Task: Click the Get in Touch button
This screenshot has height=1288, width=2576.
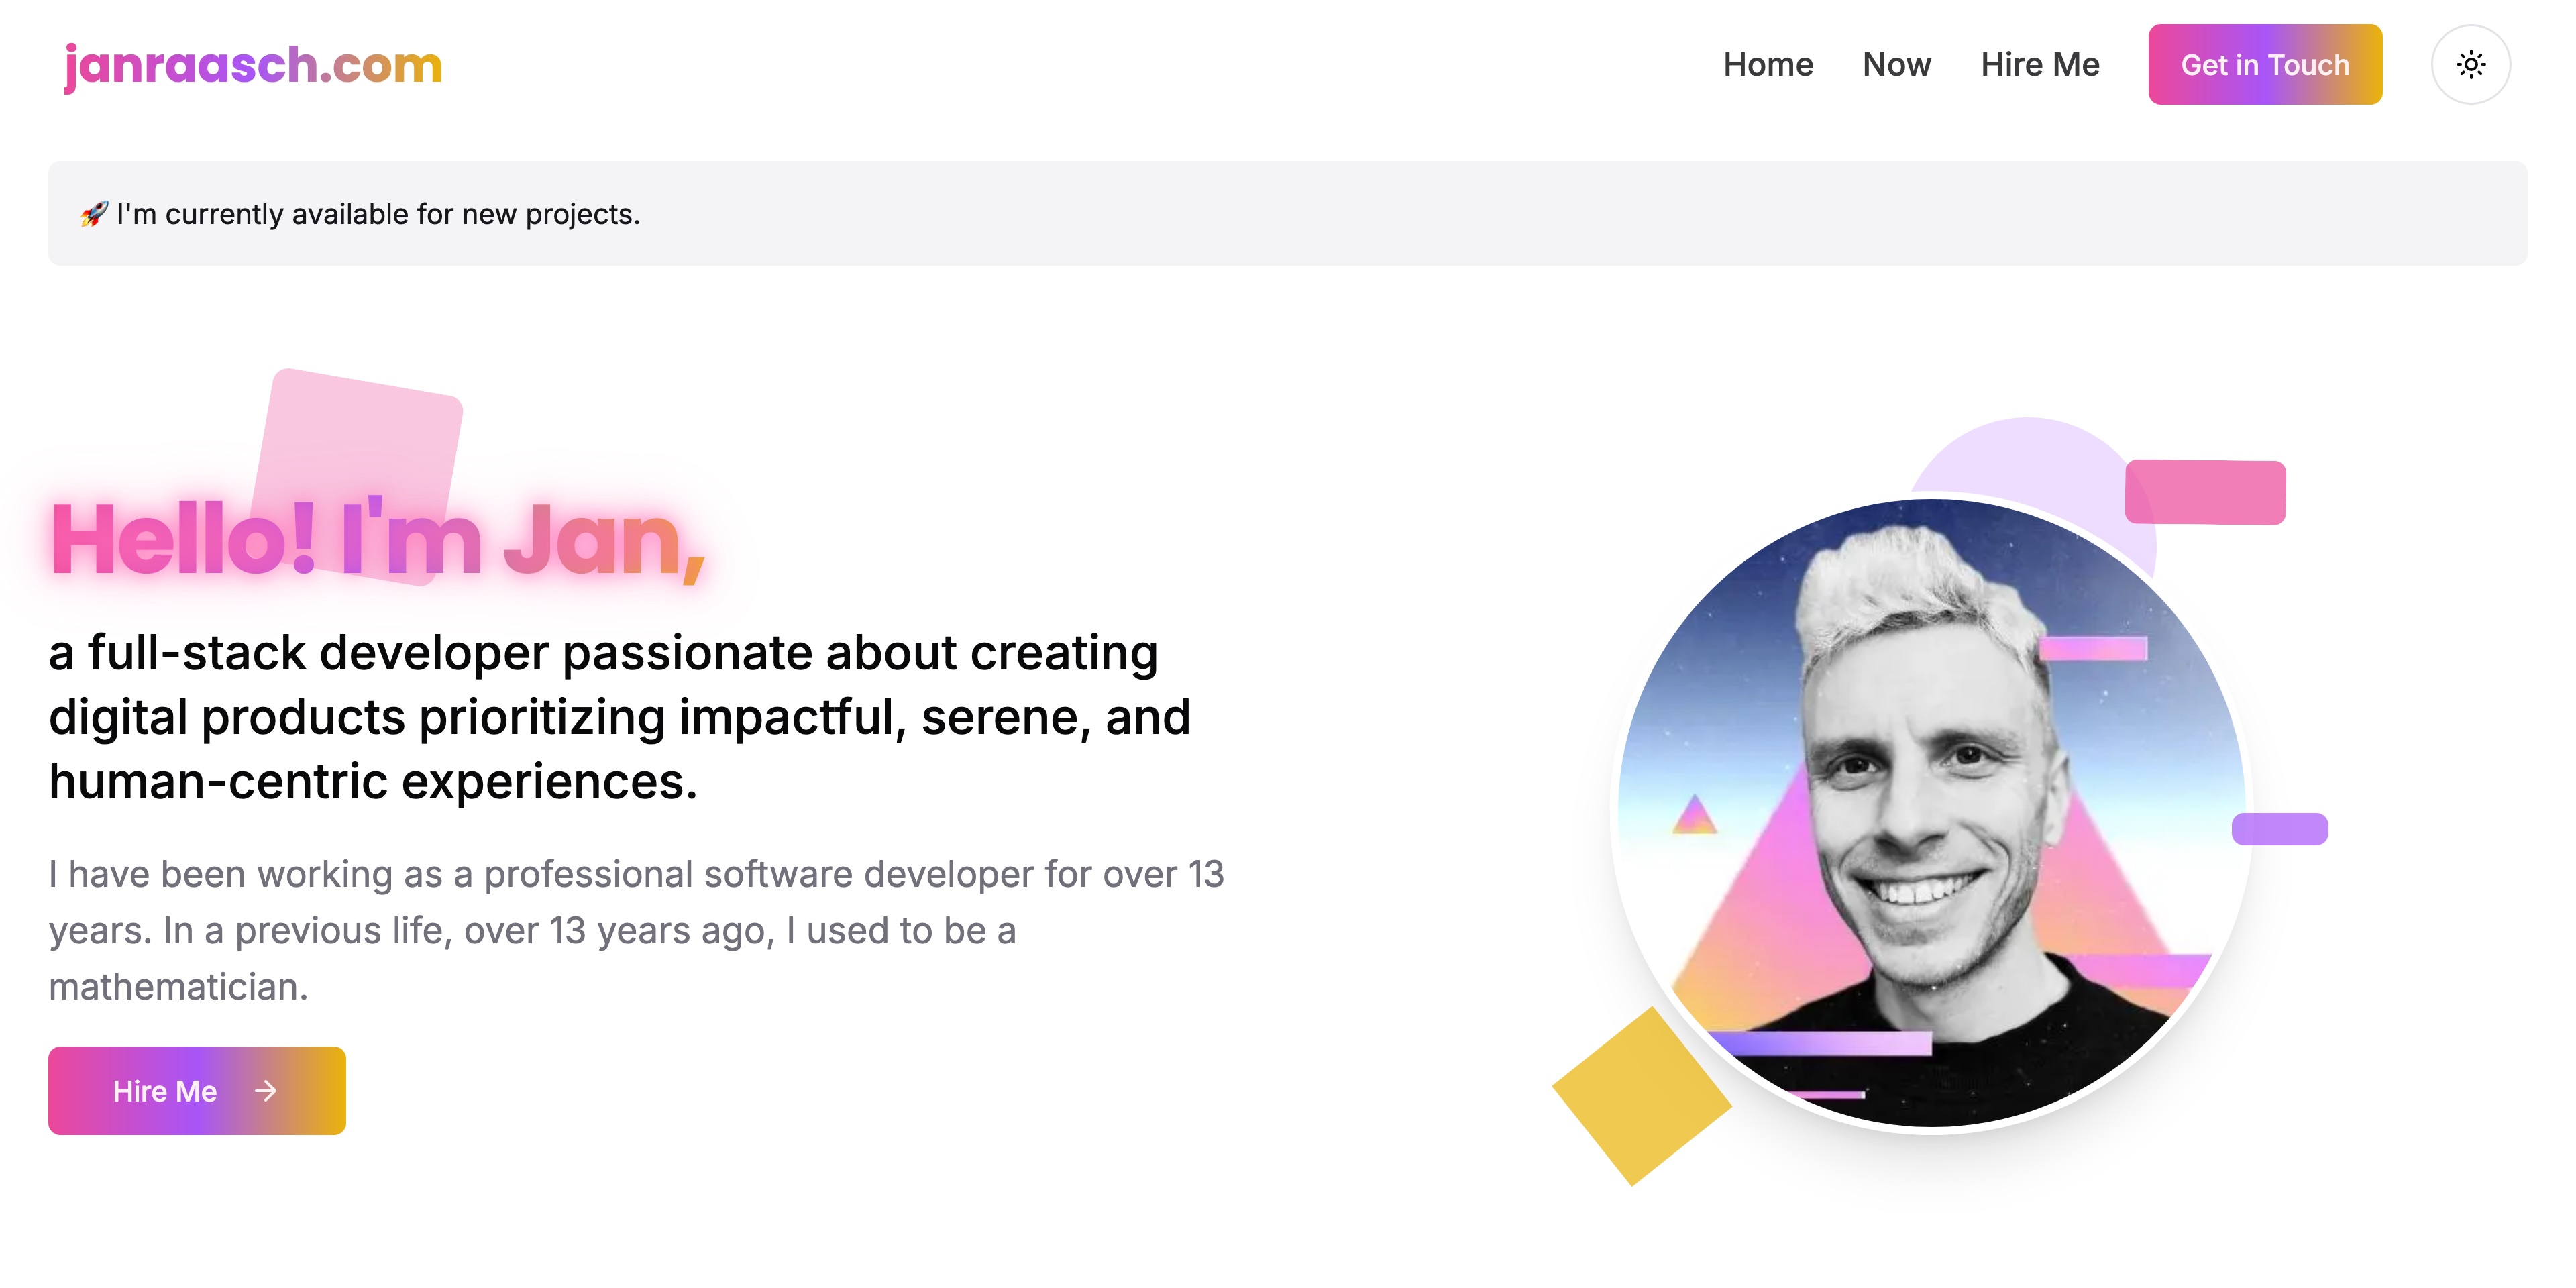Action: click(2265, 64)
